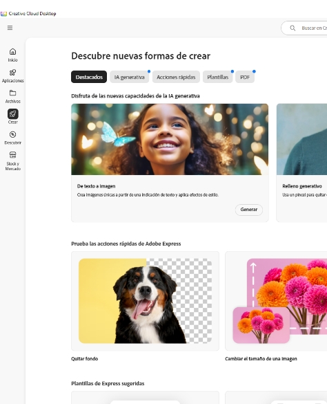Click the search magnifier icon

click(293, 28)
